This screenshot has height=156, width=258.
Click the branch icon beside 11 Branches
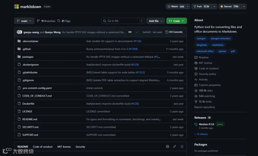[x=38, y=21]
